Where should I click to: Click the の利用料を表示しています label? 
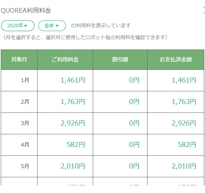coord(101,26)
